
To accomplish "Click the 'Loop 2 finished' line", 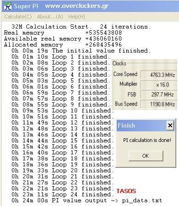I will pyautogui.click(x=61, y=63).
